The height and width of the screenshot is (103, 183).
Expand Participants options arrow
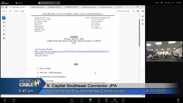77,100
